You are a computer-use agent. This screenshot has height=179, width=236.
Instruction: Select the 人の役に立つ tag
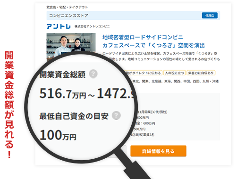tap(175, 73)
